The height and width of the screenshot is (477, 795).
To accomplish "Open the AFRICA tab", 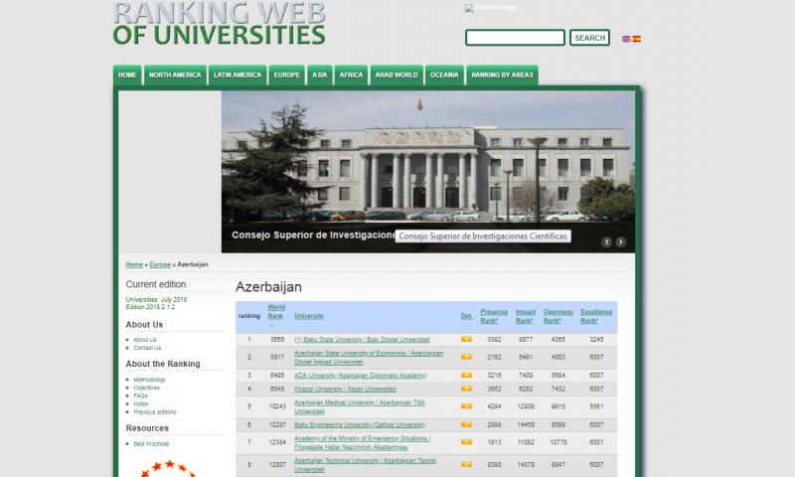I will coord(351,75).
